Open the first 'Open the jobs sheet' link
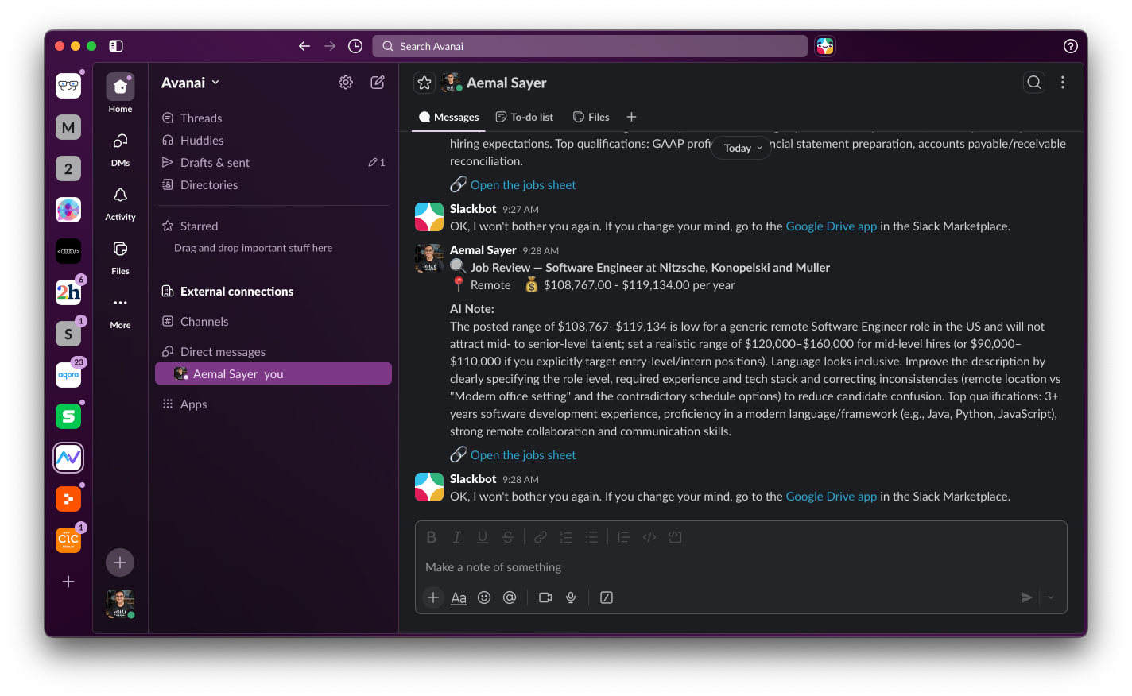The width and height of the screenshot is (1132, 696). click(523, 184)
